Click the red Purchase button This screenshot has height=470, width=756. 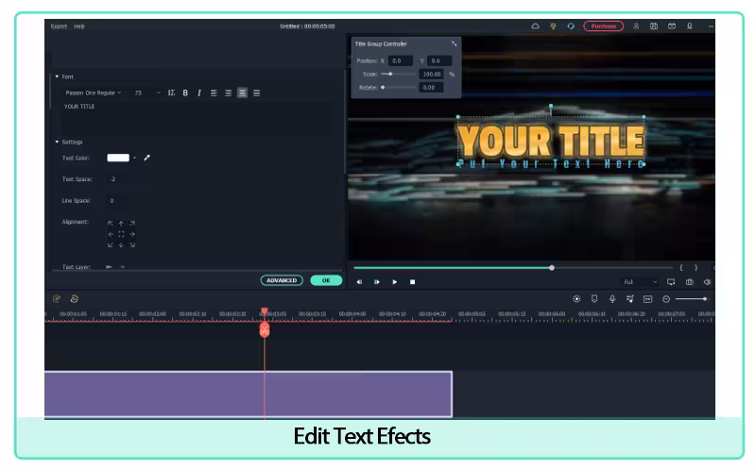click(x=603, y=26)
